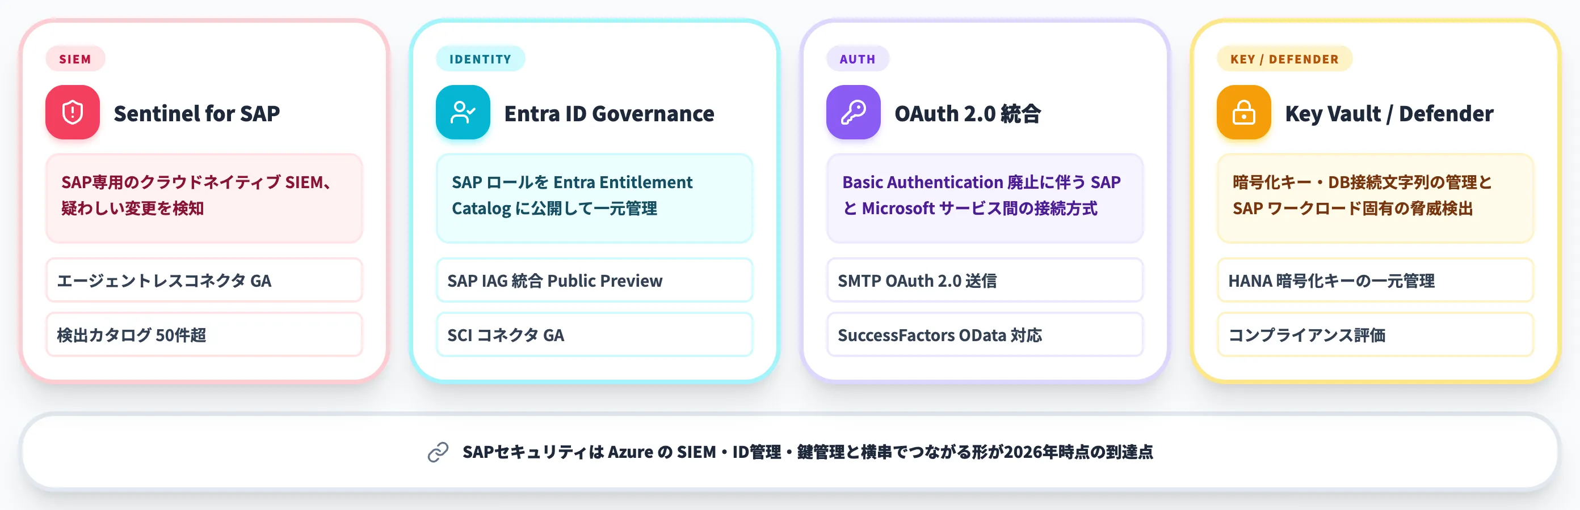
Task: Click the teal user-check icon for Entra ID
Action: click(463, 112)
